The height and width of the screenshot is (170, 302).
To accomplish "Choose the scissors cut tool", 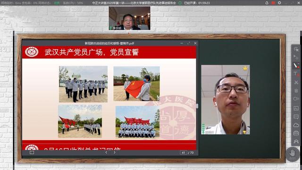I will click(296, 83).
